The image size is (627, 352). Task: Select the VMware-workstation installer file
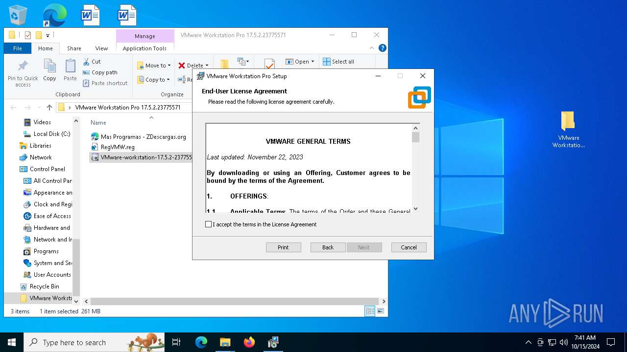142,157
